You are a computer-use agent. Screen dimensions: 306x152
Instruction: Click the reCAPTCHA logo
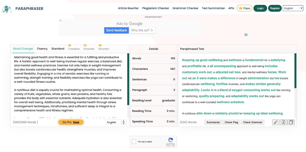(170, 140)
